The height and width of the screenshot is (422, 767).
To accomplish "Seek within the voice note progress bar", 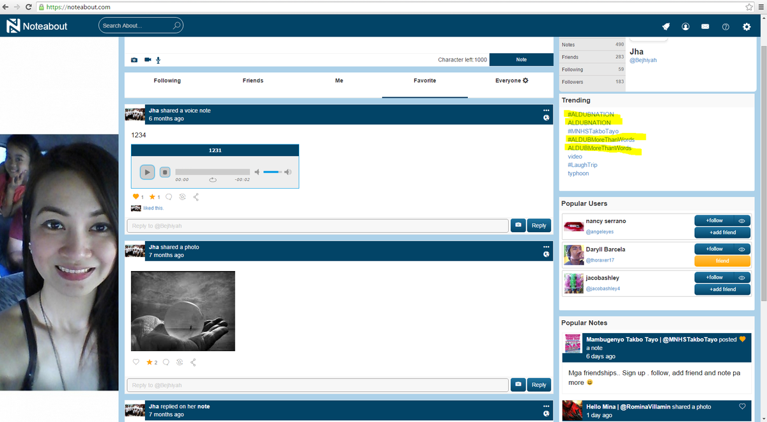I will click(212, 172).
